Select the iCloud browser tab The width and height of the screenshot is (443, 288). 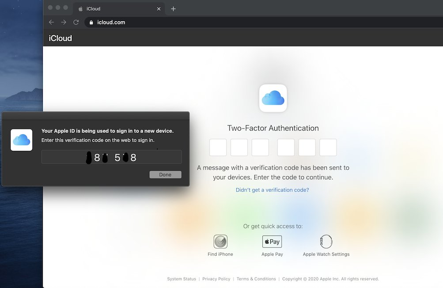[119, 9]
